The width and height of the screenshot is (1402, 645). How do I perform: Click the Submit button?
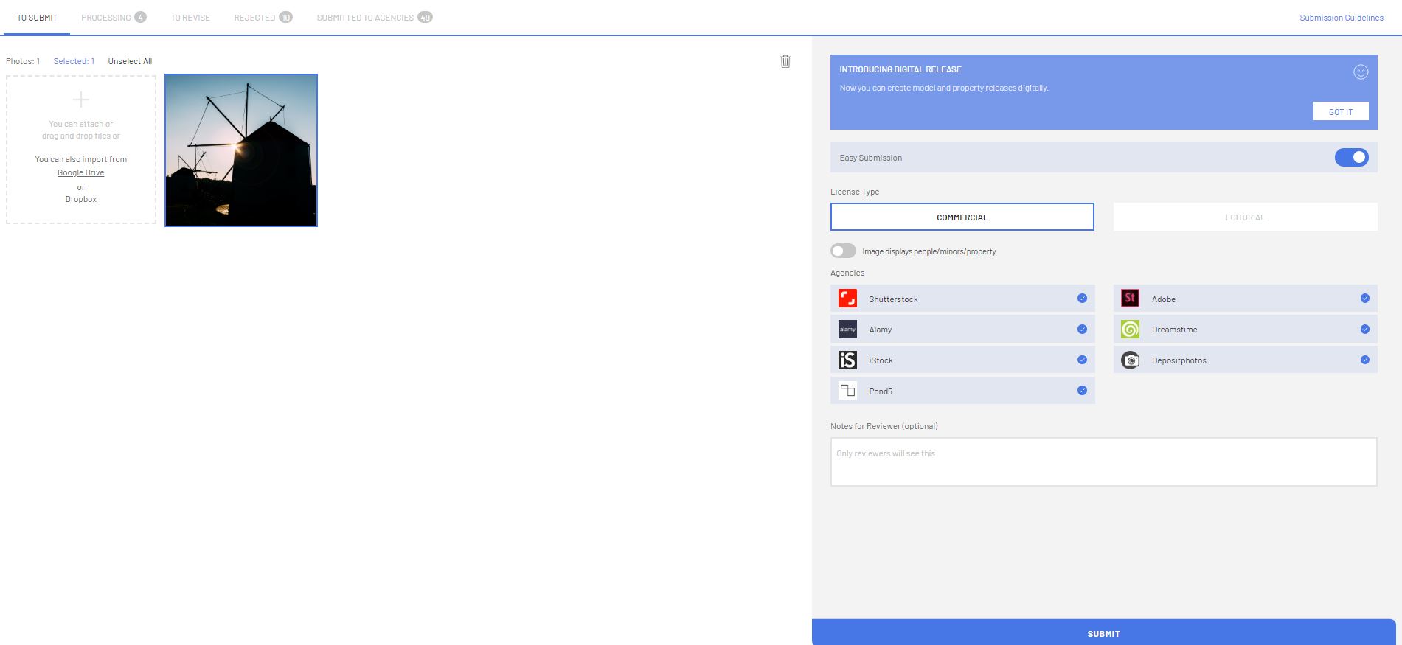point(1103,633)
